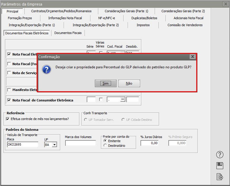Open Considerações Gerais (Parte 1) tab
230x186 pixels.
tap(126, 11)
